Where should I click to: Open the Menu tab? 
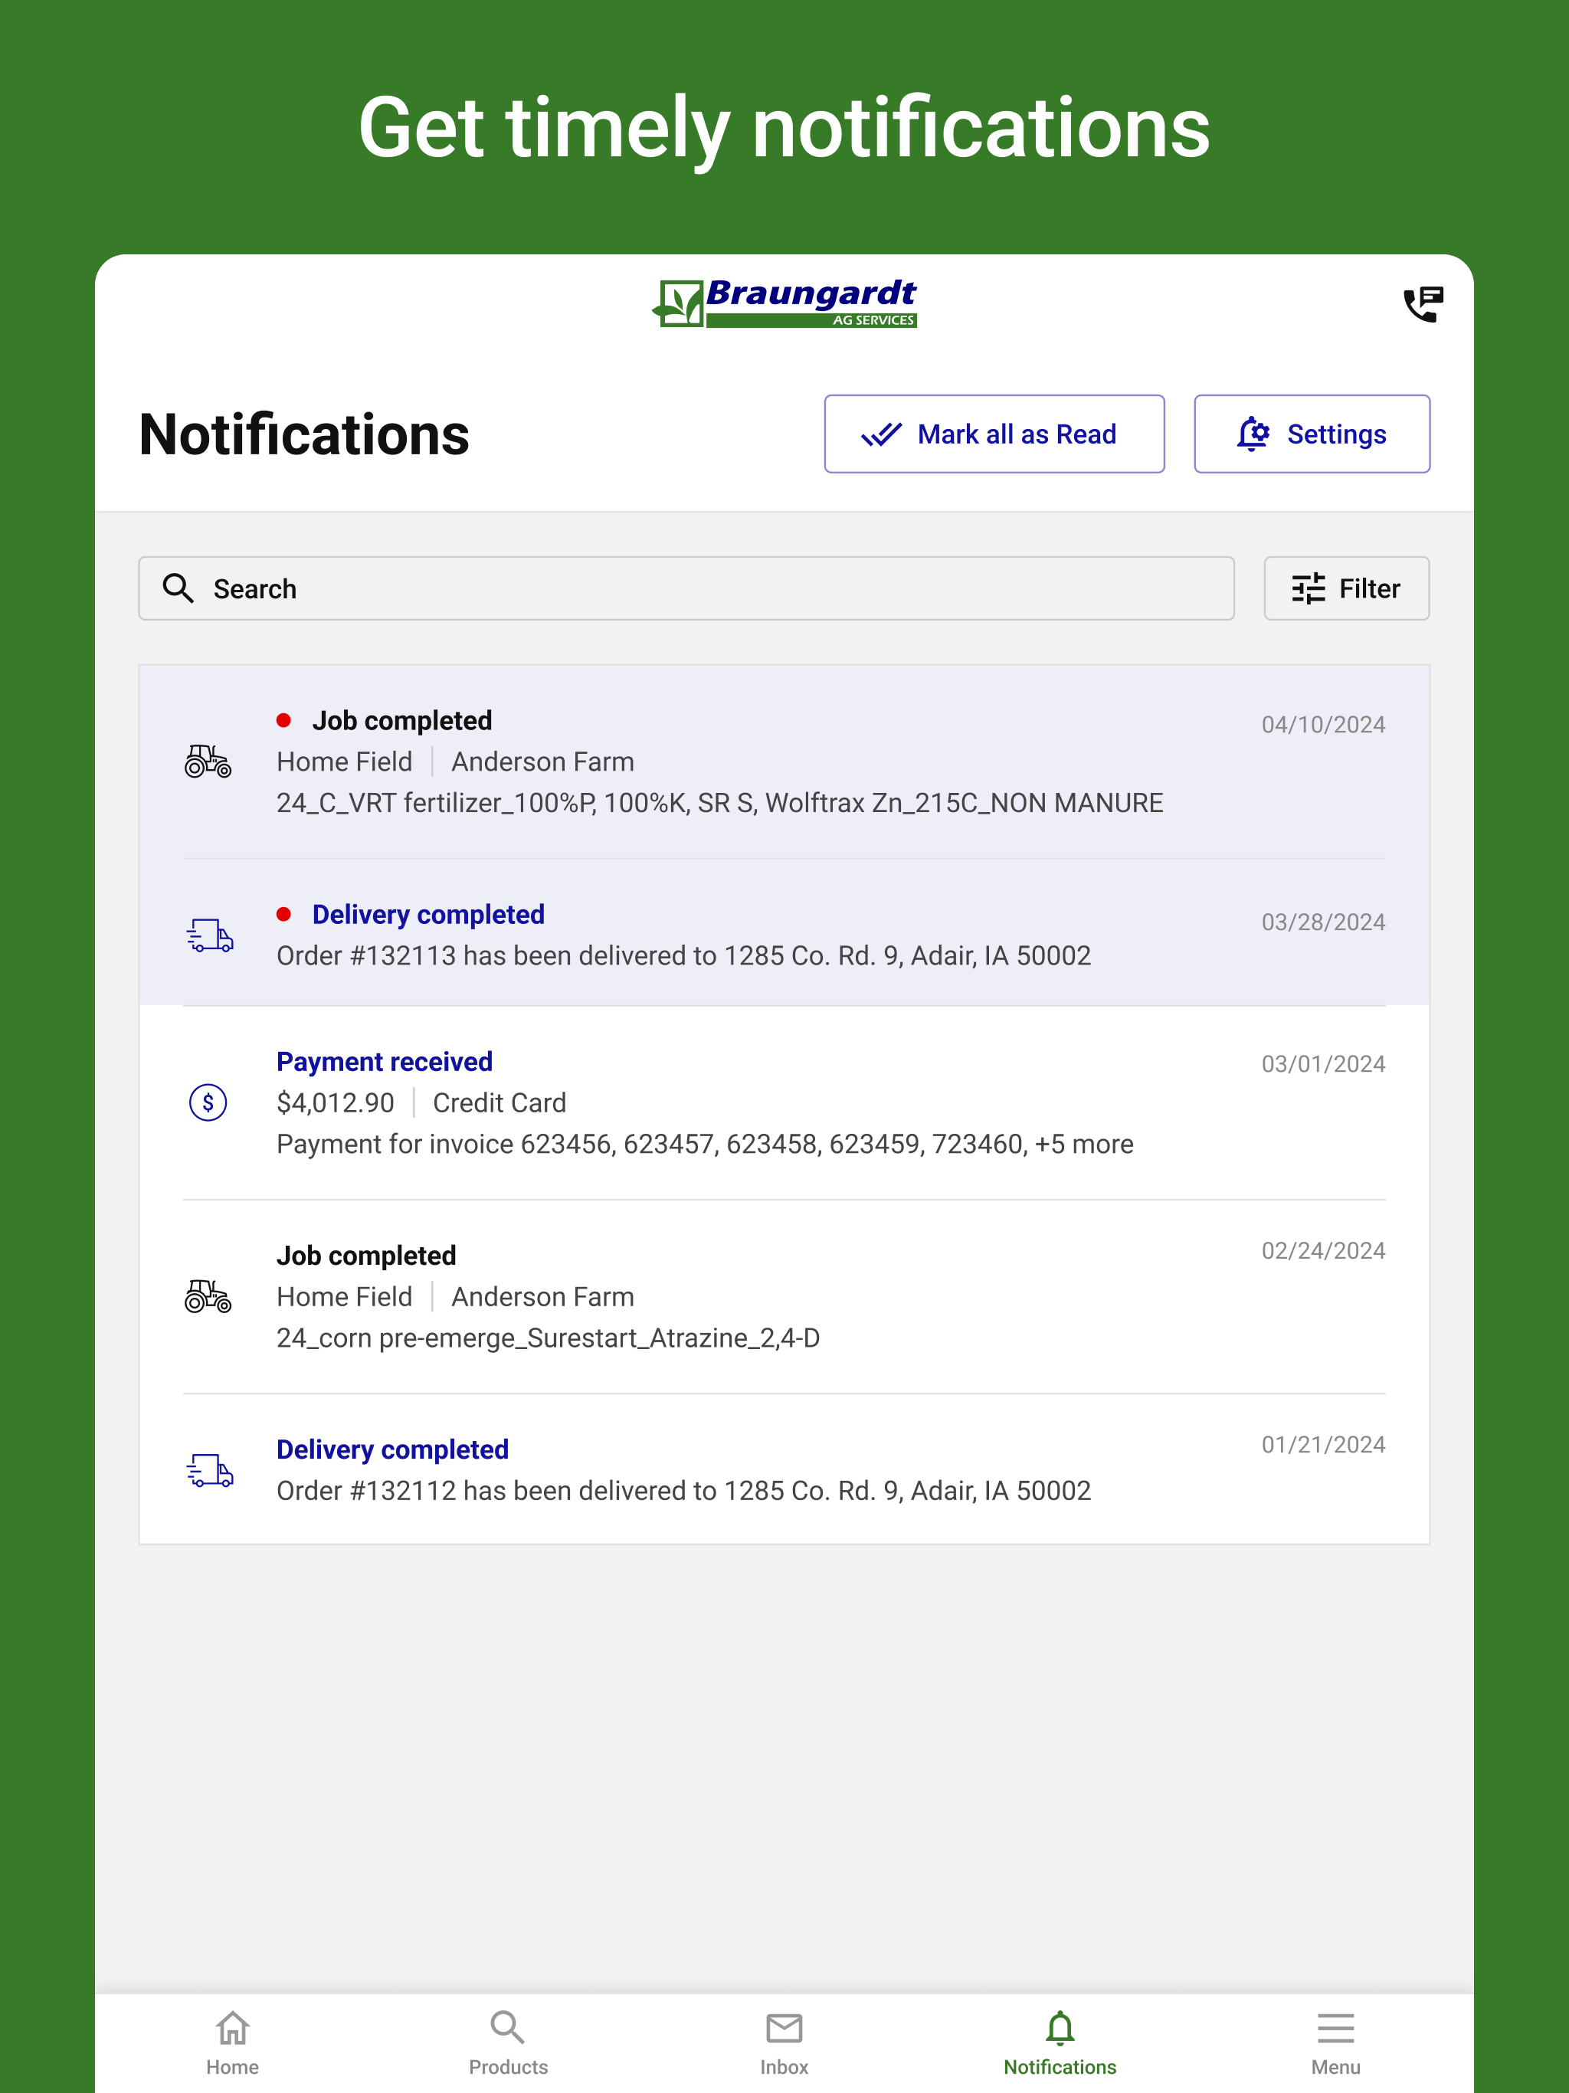pos(1336,2044)
